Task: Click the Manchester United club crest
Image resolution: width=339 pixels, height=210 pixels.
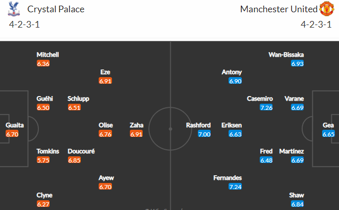Action: [x=327, y=9]
